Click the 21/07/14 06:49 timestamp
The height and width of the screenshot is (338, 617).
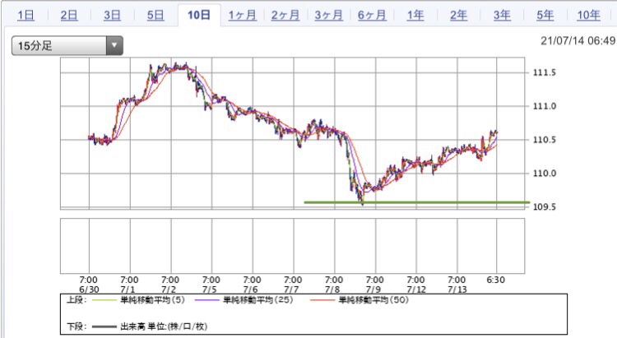pyautogui.click(x=578, y=40)
